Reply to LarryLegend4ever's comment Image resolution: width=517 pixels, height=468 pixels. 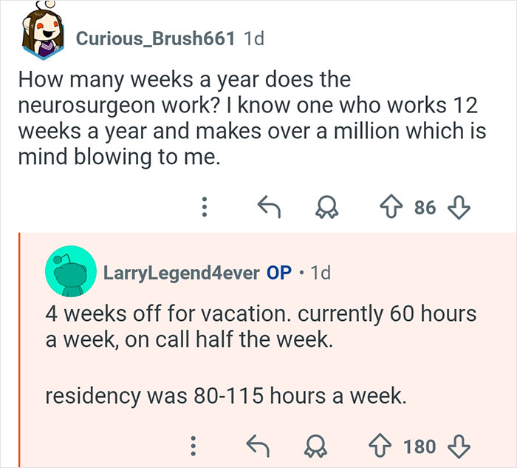click(x=255, y=446)
